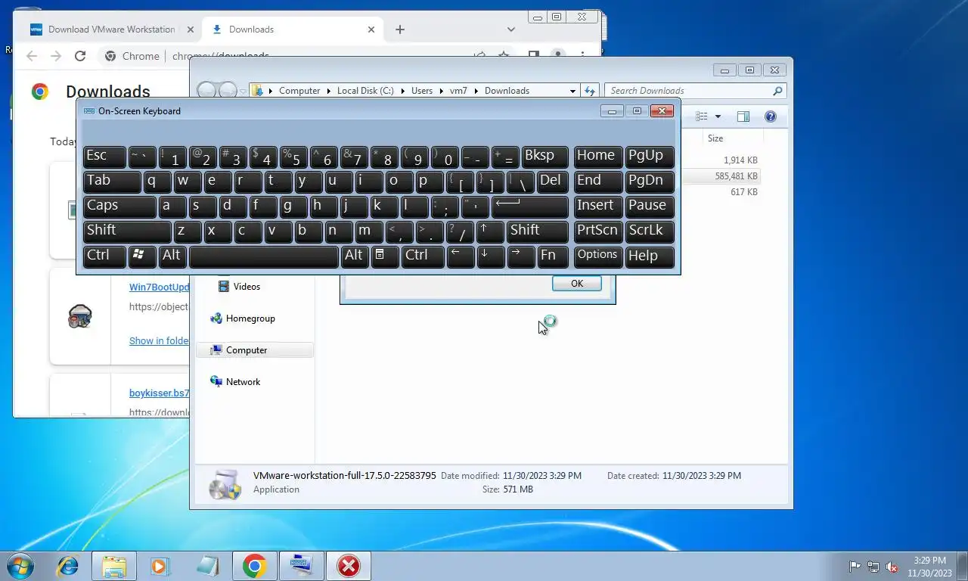
Task: Toggle the left Shift key on keyboard
Action: 127,231
